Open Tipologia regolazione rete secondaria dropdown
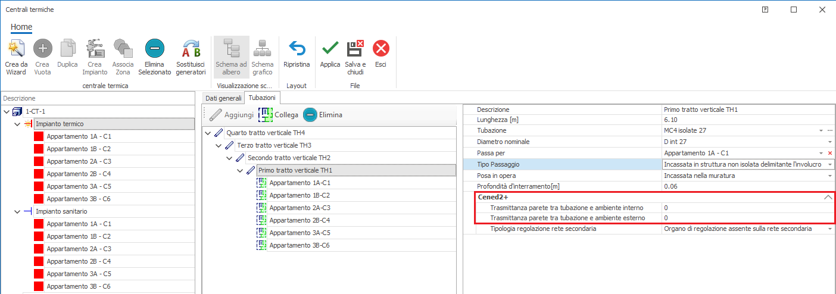 click(829, 229)
